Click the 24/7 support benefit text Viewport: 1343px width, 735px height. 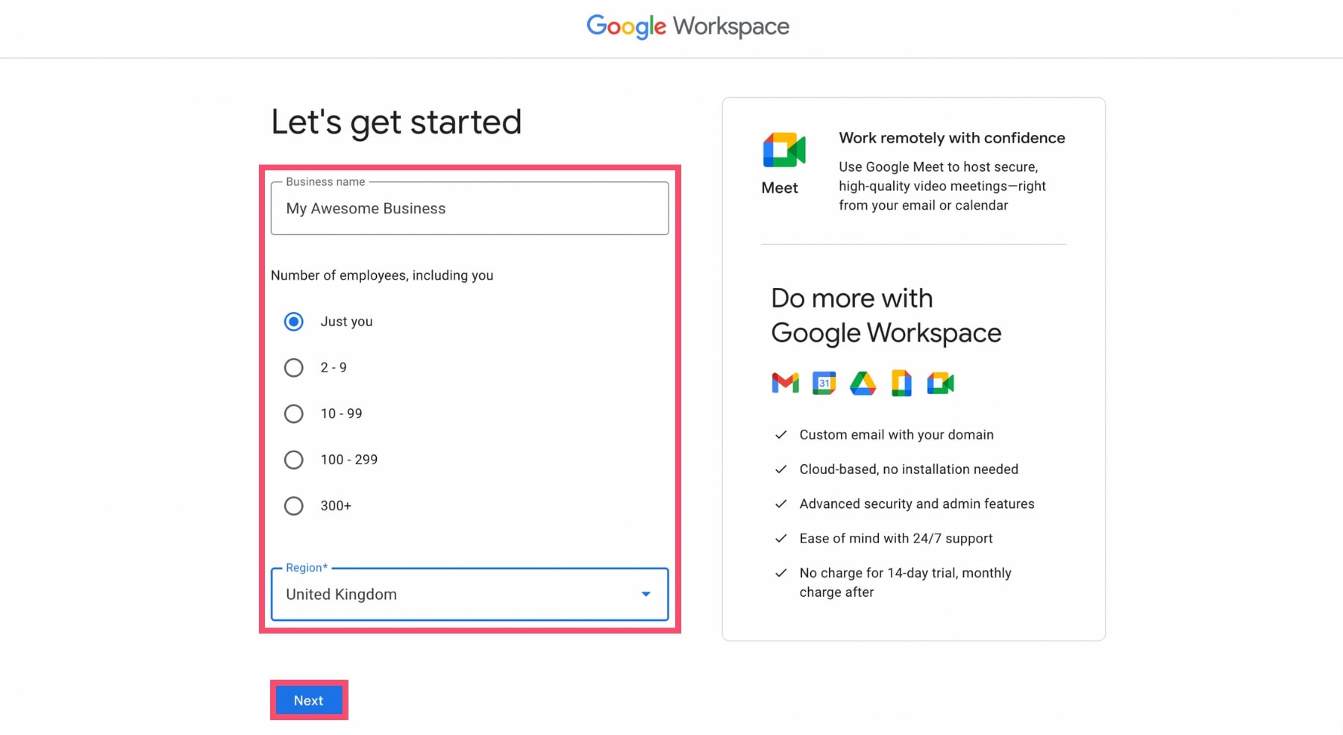point(895,538)
